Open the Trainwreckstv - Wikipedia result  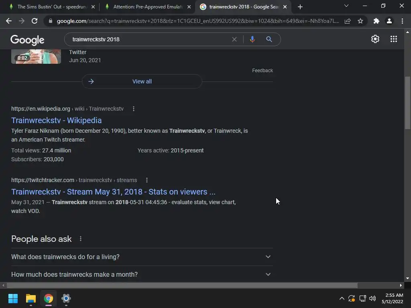point(56,120)
